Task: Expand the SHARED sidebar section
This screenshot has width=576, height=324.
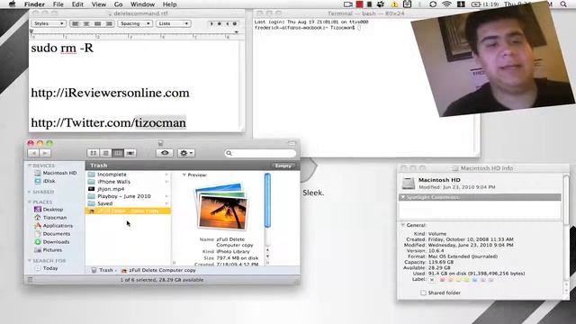Action: click(x=30, y=192)
